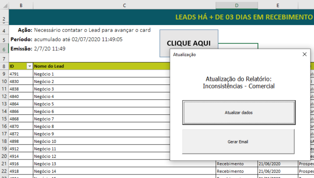The height and width of the screenshot is (178, 314).
Task: Click the Nome do Lead header cell
Action: pyautogui.click(x=101, y=66)
